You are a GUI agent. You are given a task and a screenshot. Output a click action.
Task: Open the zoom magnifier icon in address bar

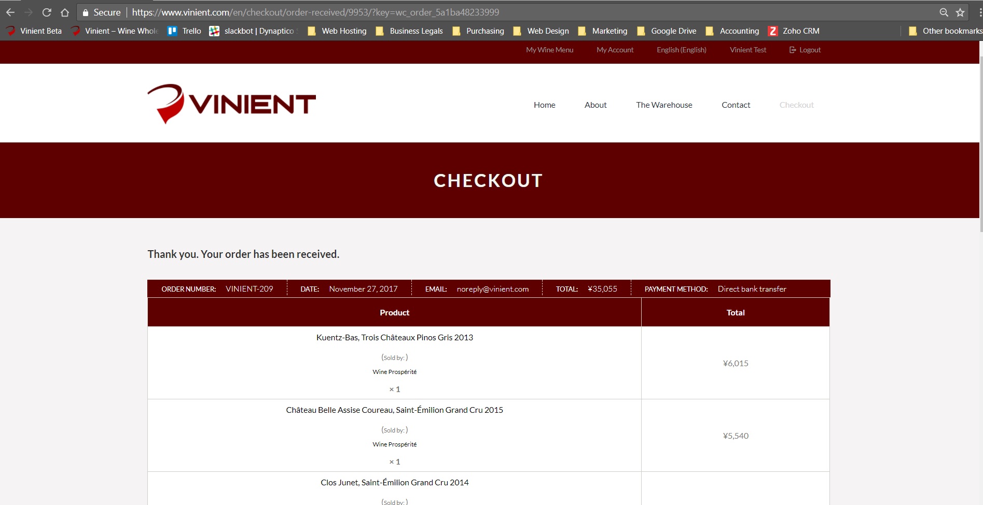coord(944,12)
